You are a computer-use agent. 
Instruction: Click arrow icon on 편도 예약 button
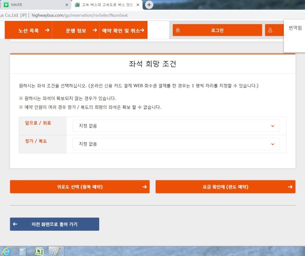point(290,187)
